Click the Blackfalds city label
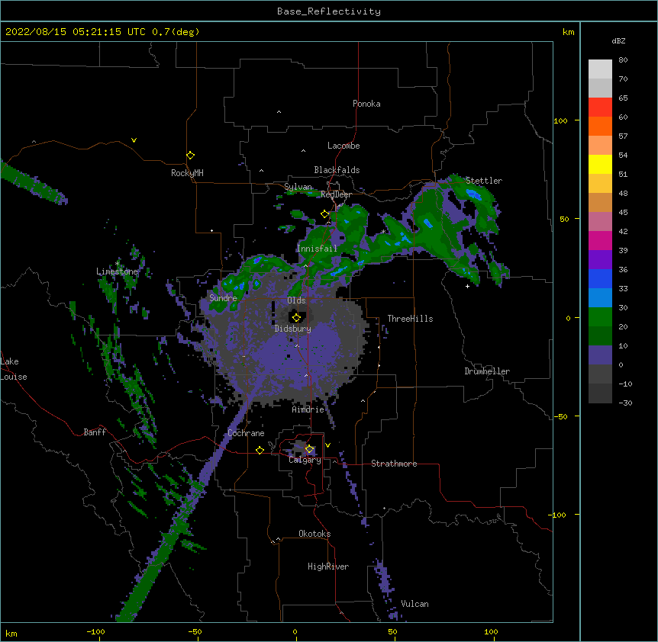 coord(337,170)
